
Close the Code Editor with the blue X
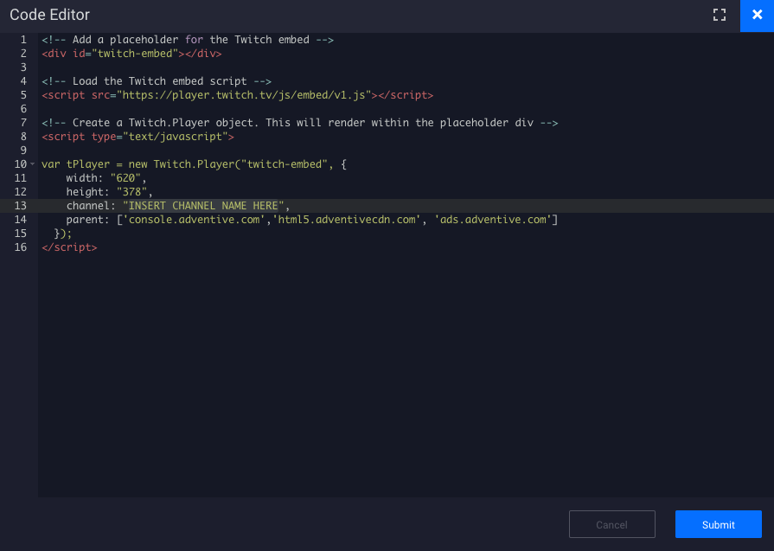click(x=757, y=15)
